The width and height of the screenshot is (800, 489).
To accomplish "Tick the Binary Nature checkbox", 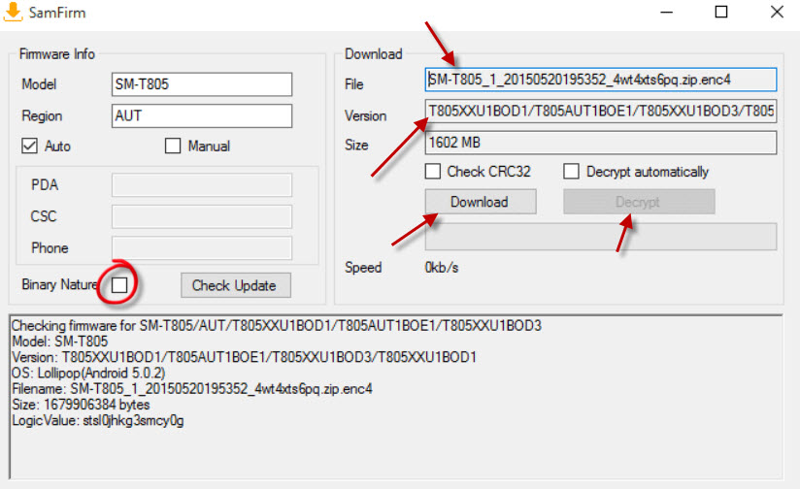I will (119, 284).
